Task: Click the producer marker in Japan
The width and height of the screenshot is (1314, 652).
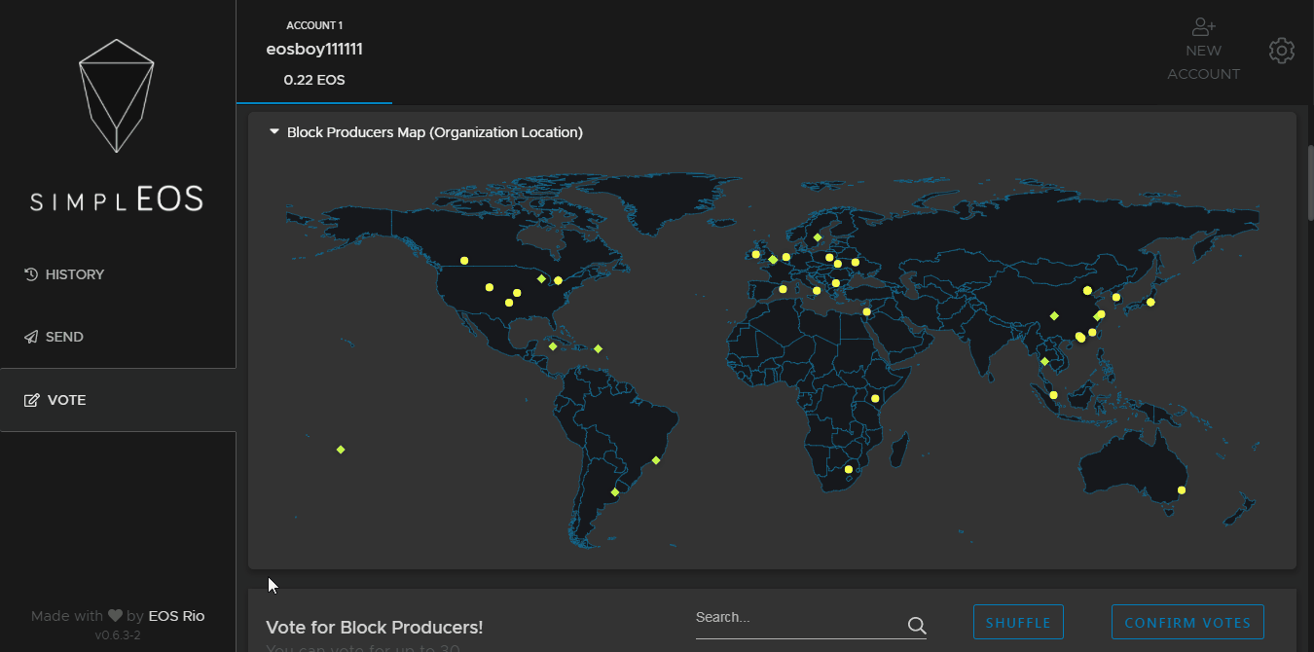Action: pos(1150,303)
